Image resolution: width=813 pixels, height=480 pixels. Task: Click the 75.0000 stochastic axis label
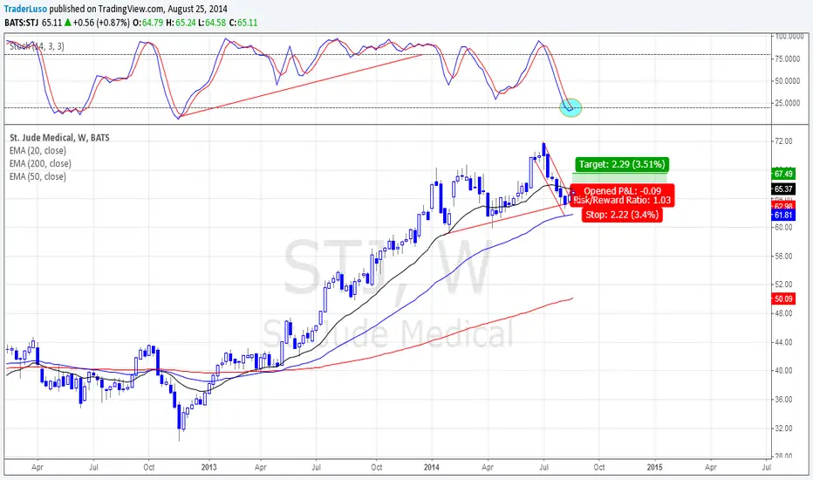point(788,58)
